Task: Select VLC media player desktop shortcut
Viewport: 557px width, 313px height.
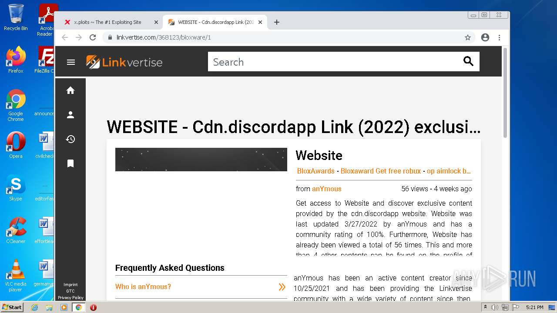Action: click(x=16, y=276)
